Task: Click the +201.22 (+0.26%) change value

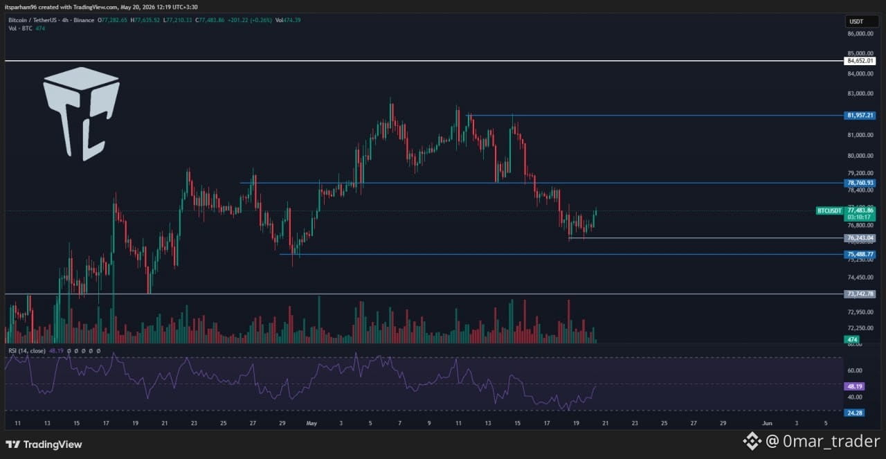Action: [250, 20]
